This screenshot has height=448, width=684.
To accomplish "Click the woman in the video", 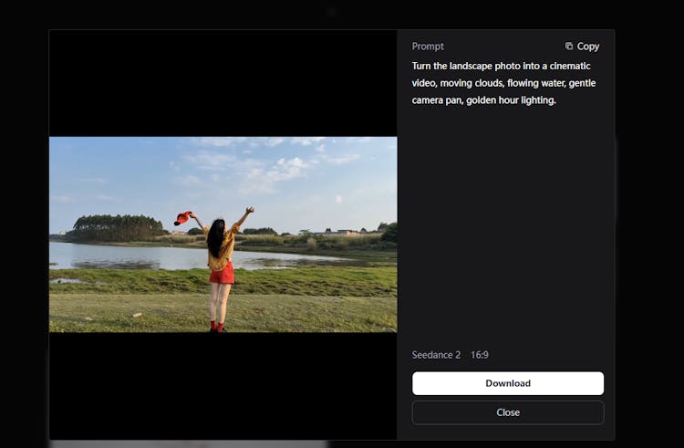I will click(220, 260).
